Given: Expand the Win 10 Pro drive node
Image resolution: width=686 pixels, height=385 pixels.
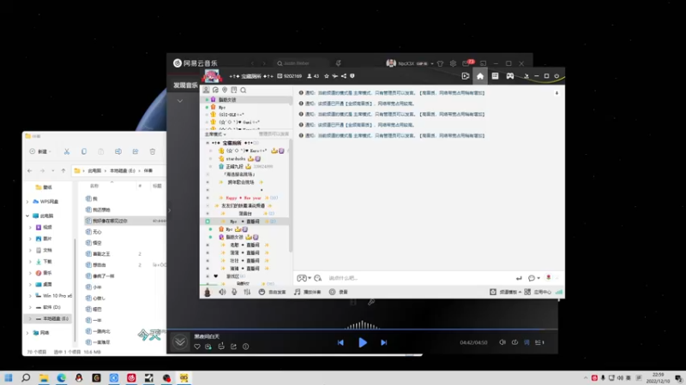Looking at the screenshot, I should (30, 295).
